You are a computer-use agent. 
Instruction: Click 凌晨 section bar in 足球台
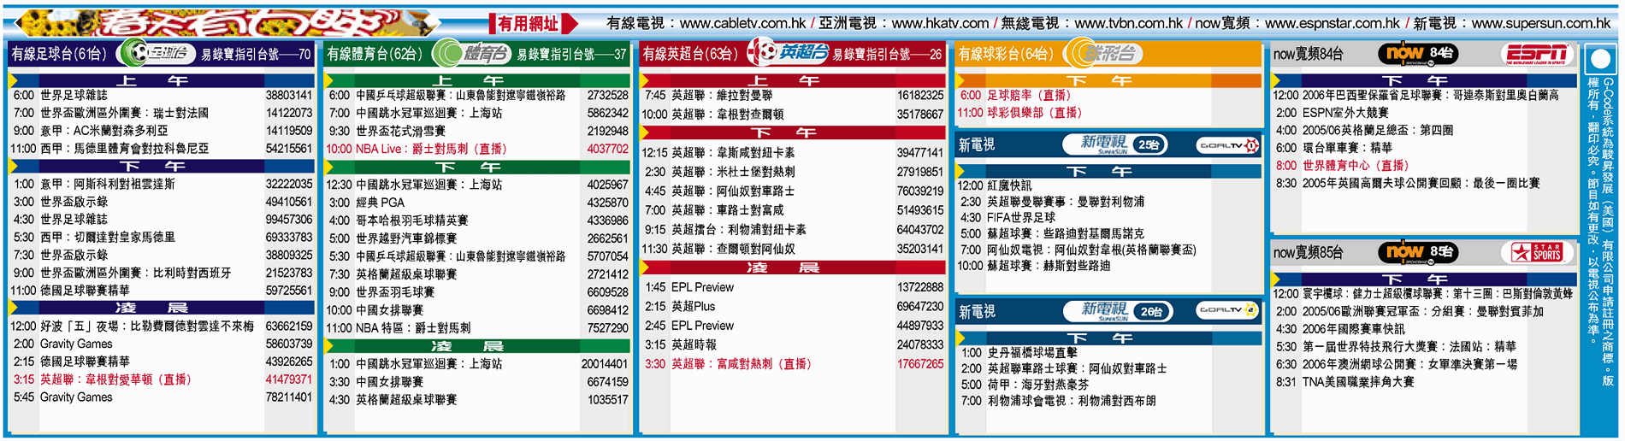pyautogui.click(x=161, y=308)
